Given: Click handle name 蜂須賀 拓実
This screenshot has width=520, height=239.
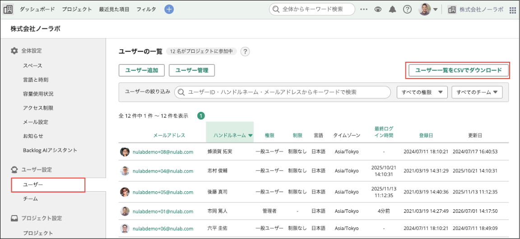Looking at the screenshot, I should pos(219,152).
